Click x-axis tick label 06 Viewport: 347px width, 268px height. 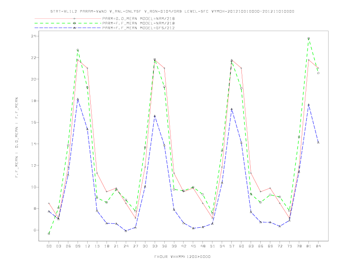(68, 246)
